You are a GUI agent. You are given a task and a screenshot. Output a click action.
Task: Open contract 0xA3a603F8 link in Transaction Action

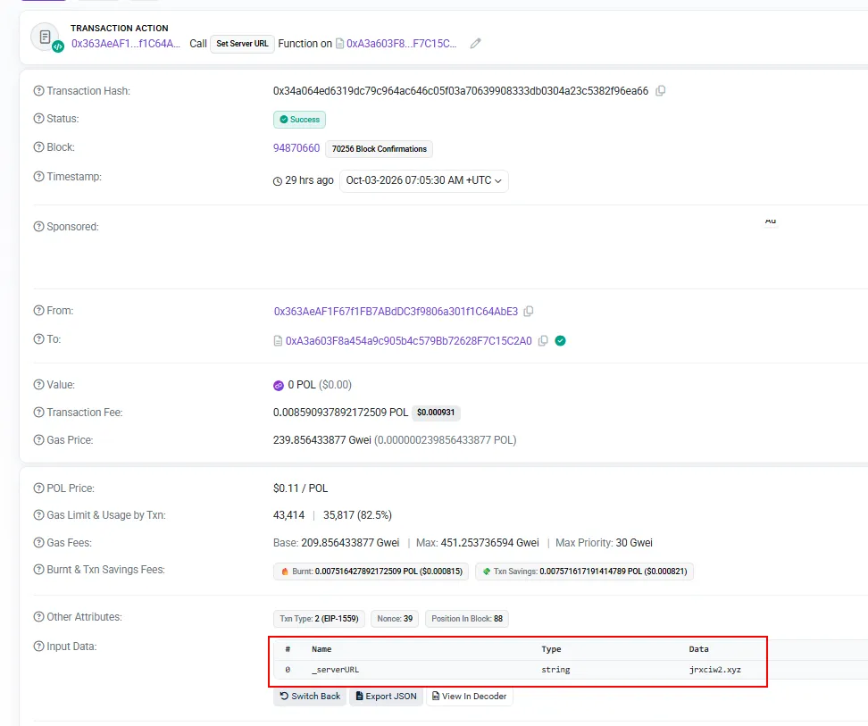401,44
